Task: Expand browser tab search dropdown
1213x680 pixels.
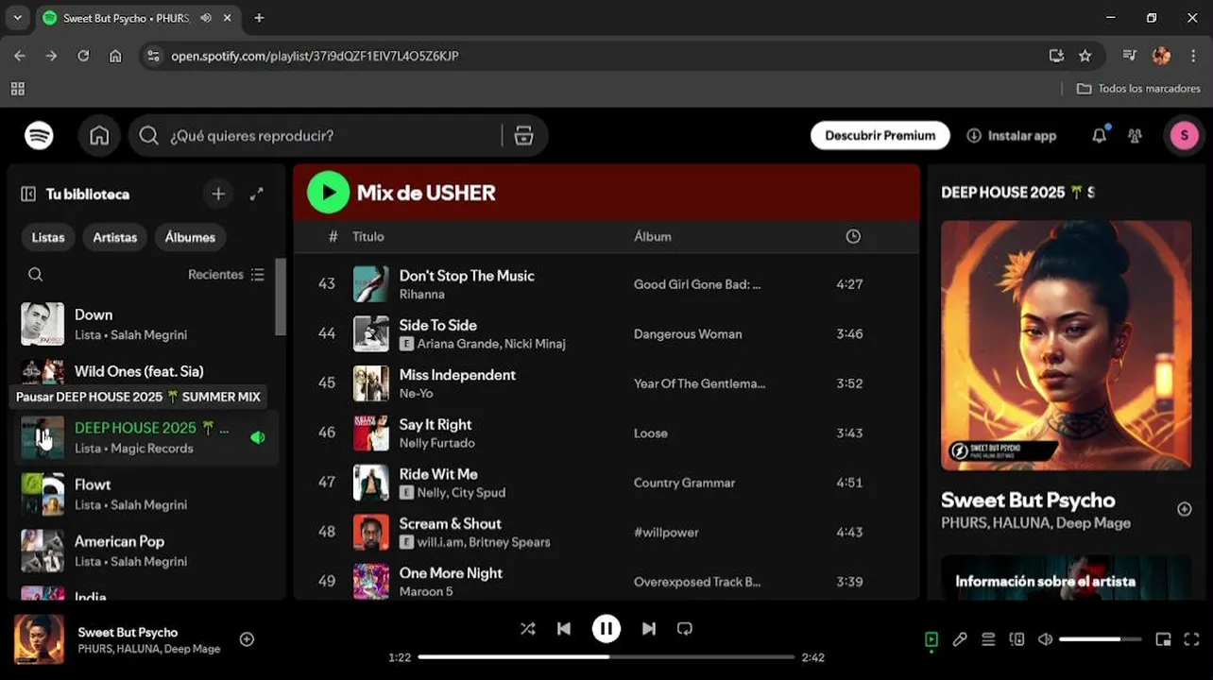Action: point(17,18)
